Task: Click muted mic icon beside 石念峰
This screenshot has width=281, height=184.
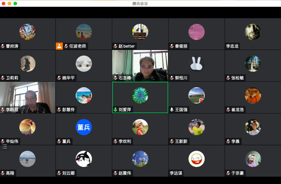Action: [116, 78]
